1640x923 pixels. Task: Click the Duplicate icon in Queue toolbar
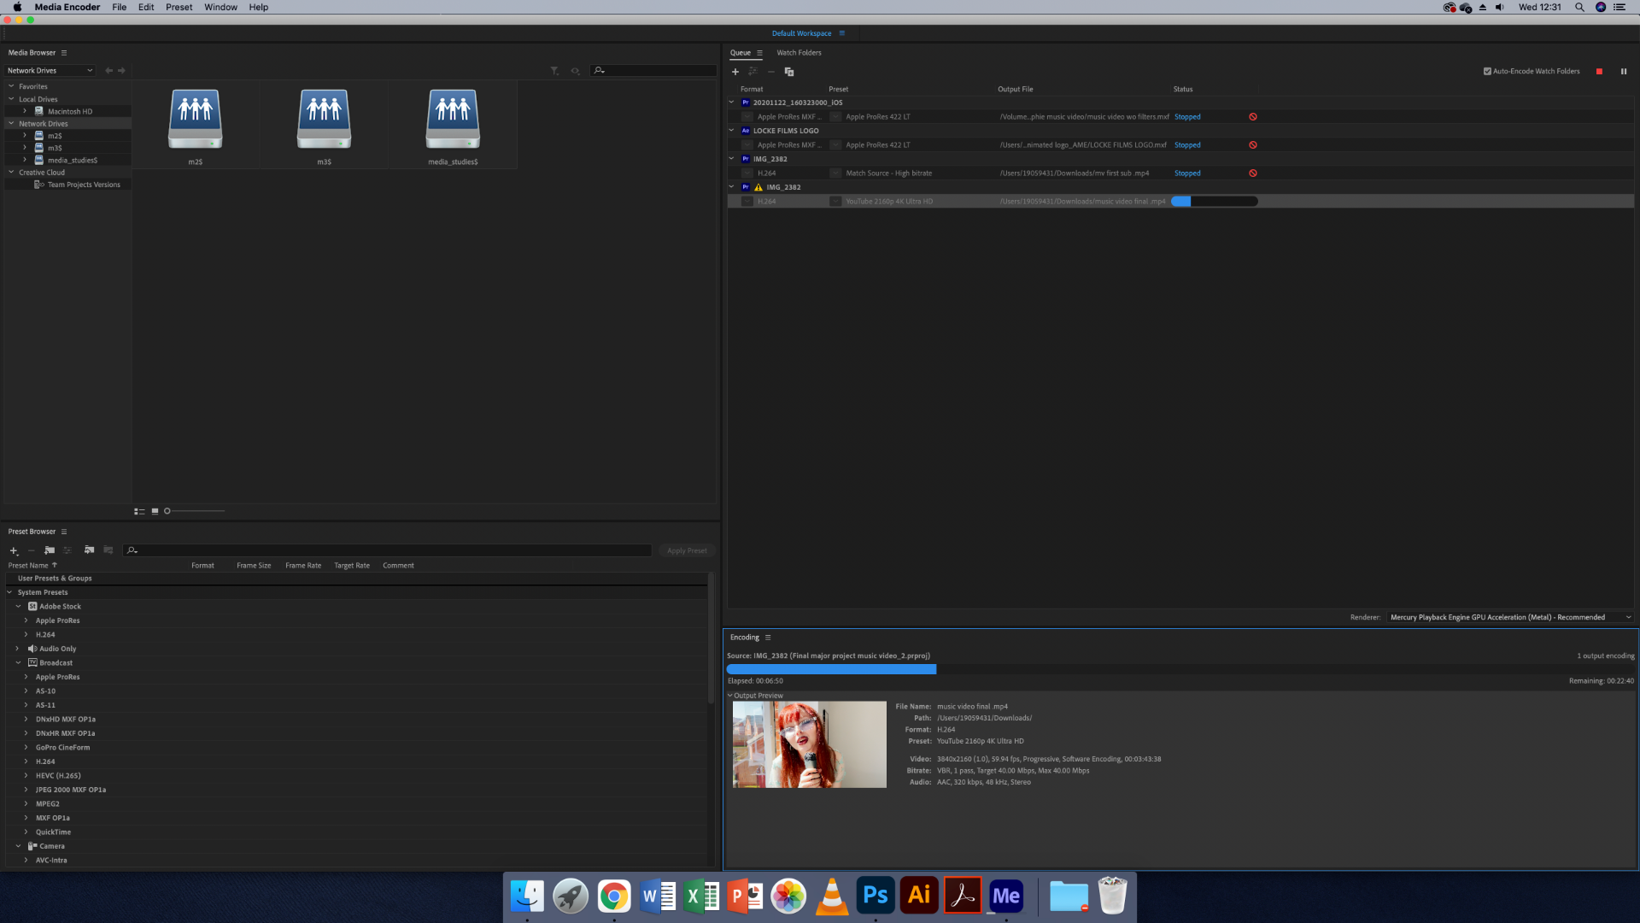(x=789, y=72)
